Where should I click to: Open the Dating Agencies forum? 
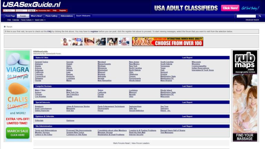42,111
